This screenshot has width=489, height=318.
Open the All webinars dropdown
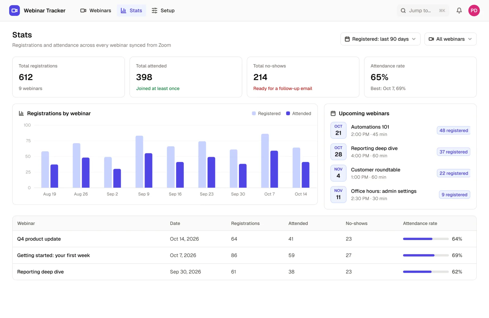(x=450, y=39)
